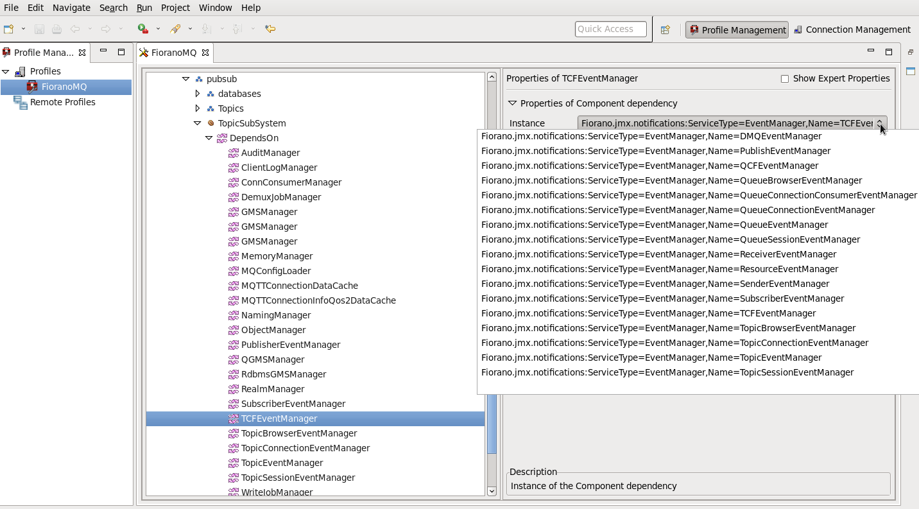Select PublisherEventManager in the tree
The image size is (919, 509).
click(x=291, y=345)
